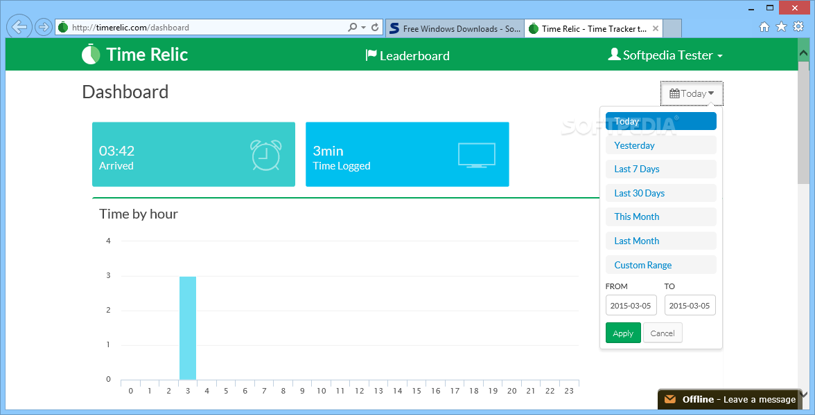
Task: Open the address bar autocomplete dropdown arrow
Action: click(x=363, y=27)
